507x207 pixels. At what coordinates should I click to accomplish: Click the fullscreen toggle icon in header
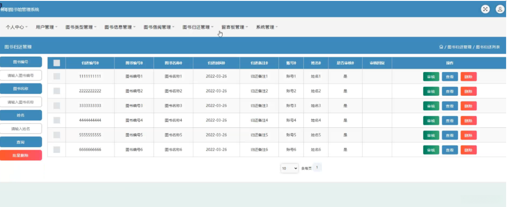click(x=485, y=9)
